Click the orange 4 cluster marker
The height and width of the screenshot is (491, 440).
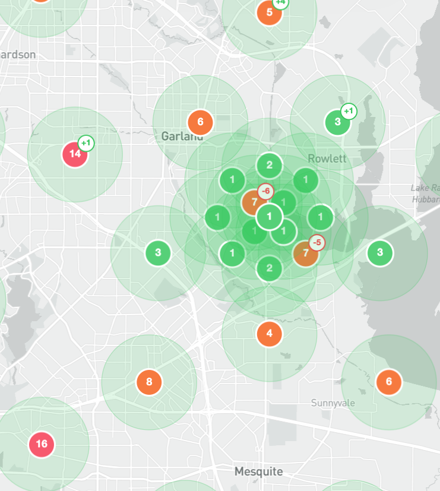pos(270,334)
